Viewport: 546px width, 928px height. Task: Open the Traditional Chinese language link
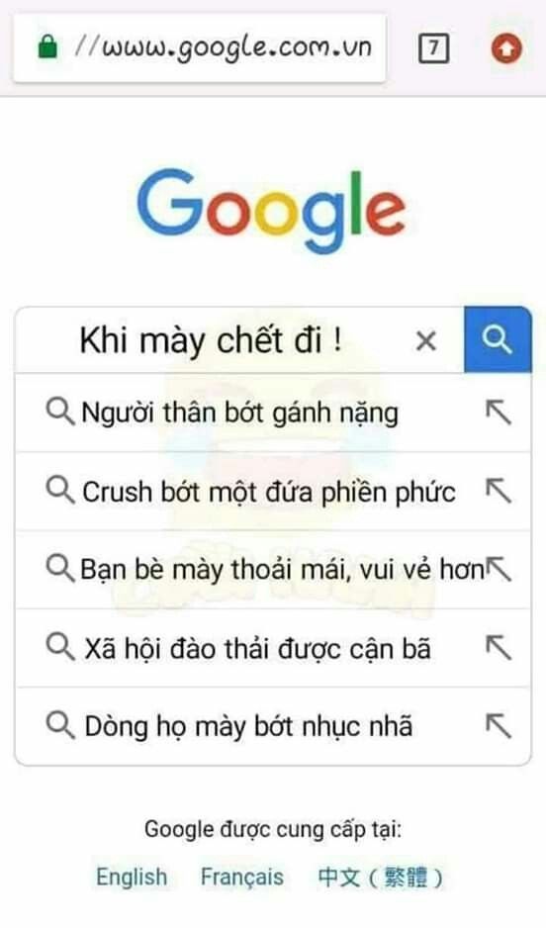pos(381,878)
